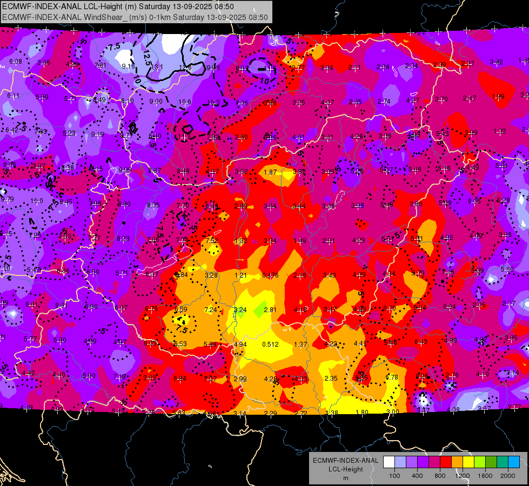Click the wind shear value 9.99

click(125, 170)
